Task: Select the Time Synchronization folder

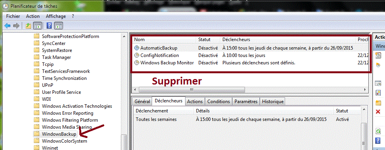Action: pyautogui.click(x=64, y=78)
